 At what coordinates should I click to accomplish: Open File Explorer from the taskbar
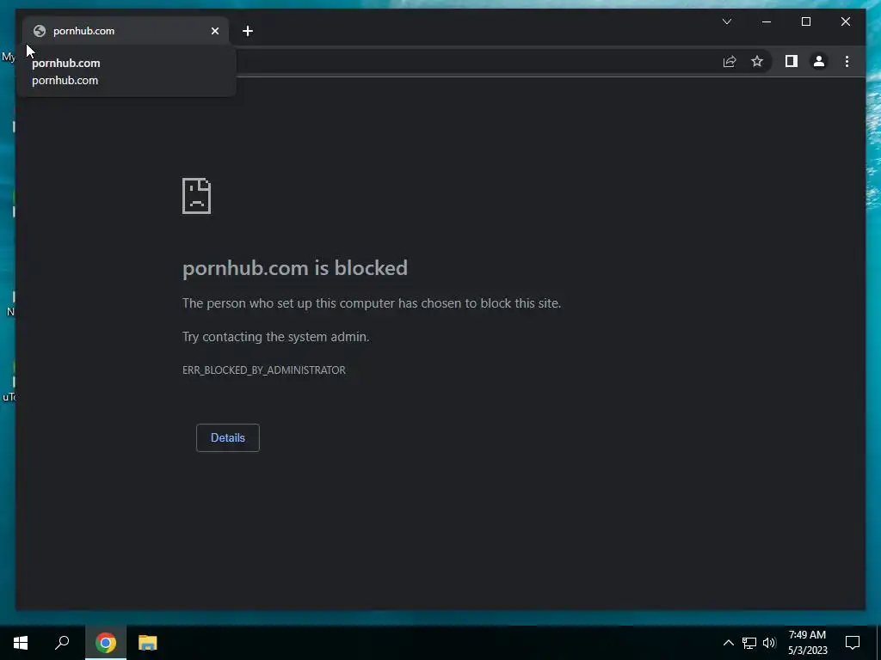148,643
